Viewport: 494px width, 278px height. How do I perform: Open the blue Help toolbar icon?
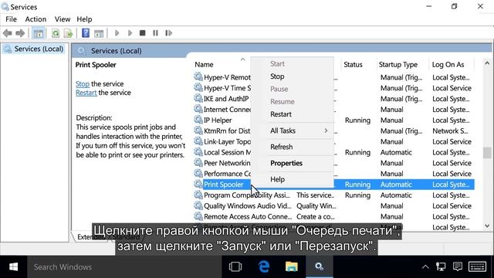pyautogui.click(x=86, y=32)
